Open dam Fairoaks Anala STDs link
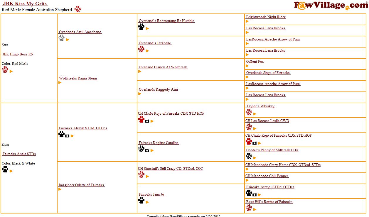 (x=19, y=154)
